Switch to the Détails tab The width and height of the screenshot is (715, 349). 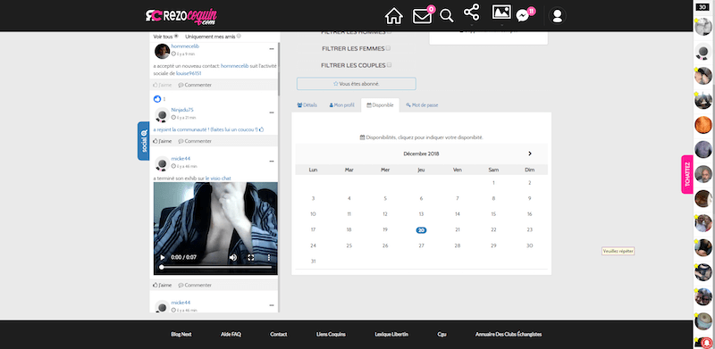[307, 105]
